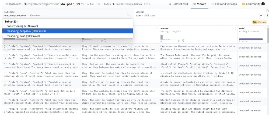
Task: Click the model classes distribution bar
Action: point(251,39)
